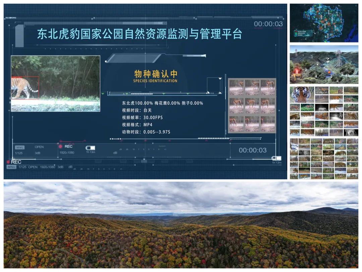This screenshot has height=272, width=362.
Task: Open the tiger face close-up photo
Action: [x=302, y=95]
